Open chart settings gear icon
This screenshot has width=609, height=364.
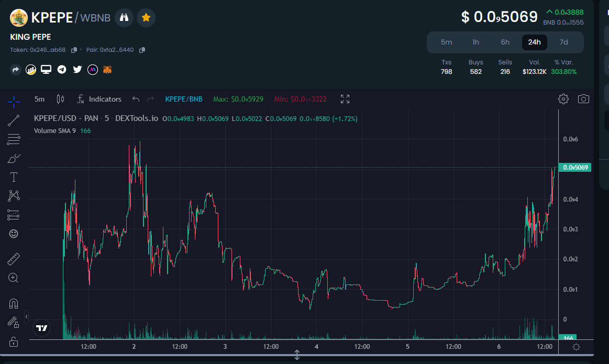[563, 99]
